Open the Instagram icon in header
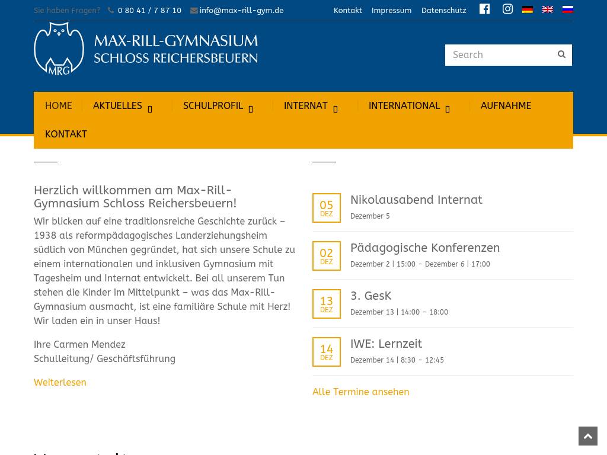The image size is (607, 455). click(x=507, y=9)
